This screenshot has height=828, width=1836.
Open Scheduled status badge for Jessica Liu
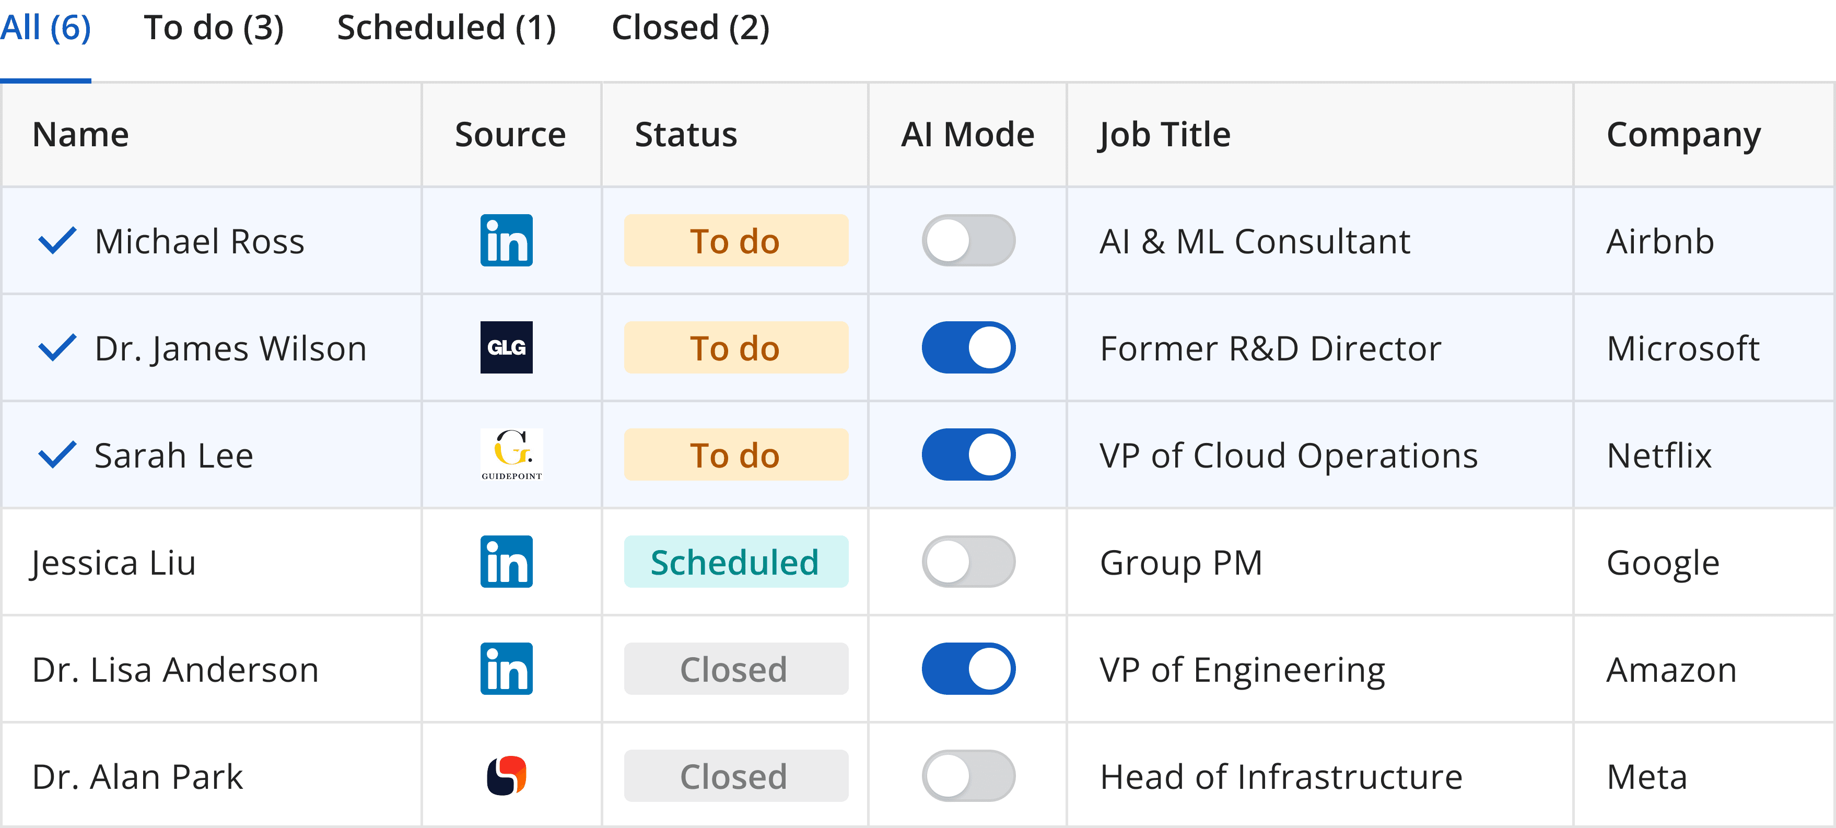point(735,562)
